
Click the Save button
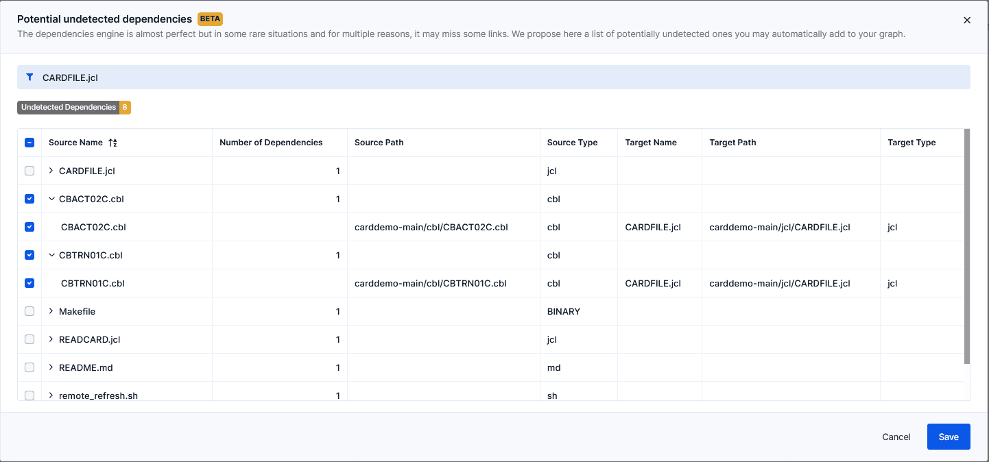point(949,437)
